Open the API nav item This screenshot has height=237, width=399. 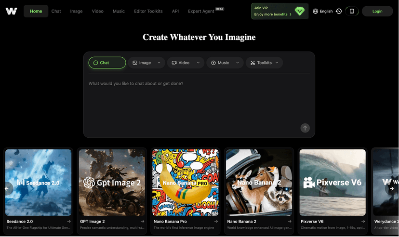[x=175, y=11]
